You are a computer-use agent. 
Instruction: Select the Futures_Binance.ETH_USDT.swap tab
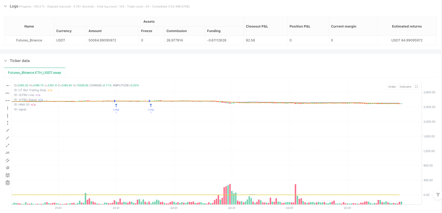[x=35, y=72]
